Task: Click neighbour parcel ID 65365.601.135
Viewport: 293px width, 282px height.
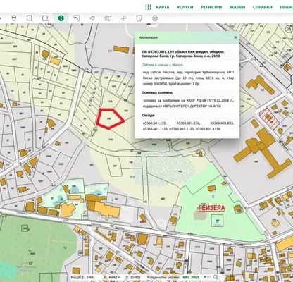Action: tap(154, 123)
